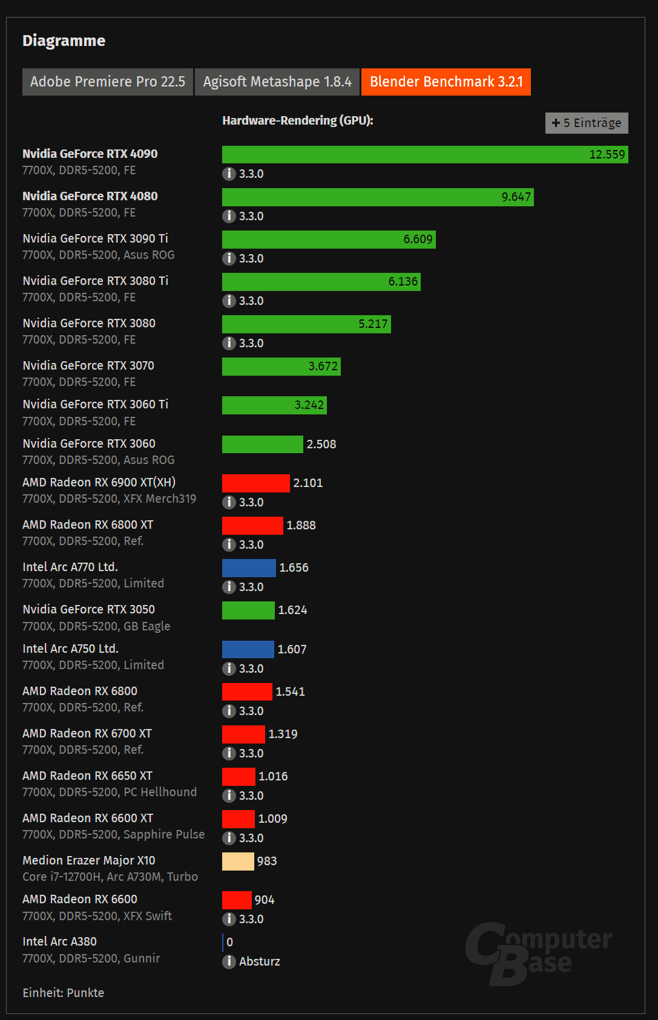
Task: Click '7700X, DDR5-5200, Sapphire Pulse' subtitle
Action: click(114, 834)
